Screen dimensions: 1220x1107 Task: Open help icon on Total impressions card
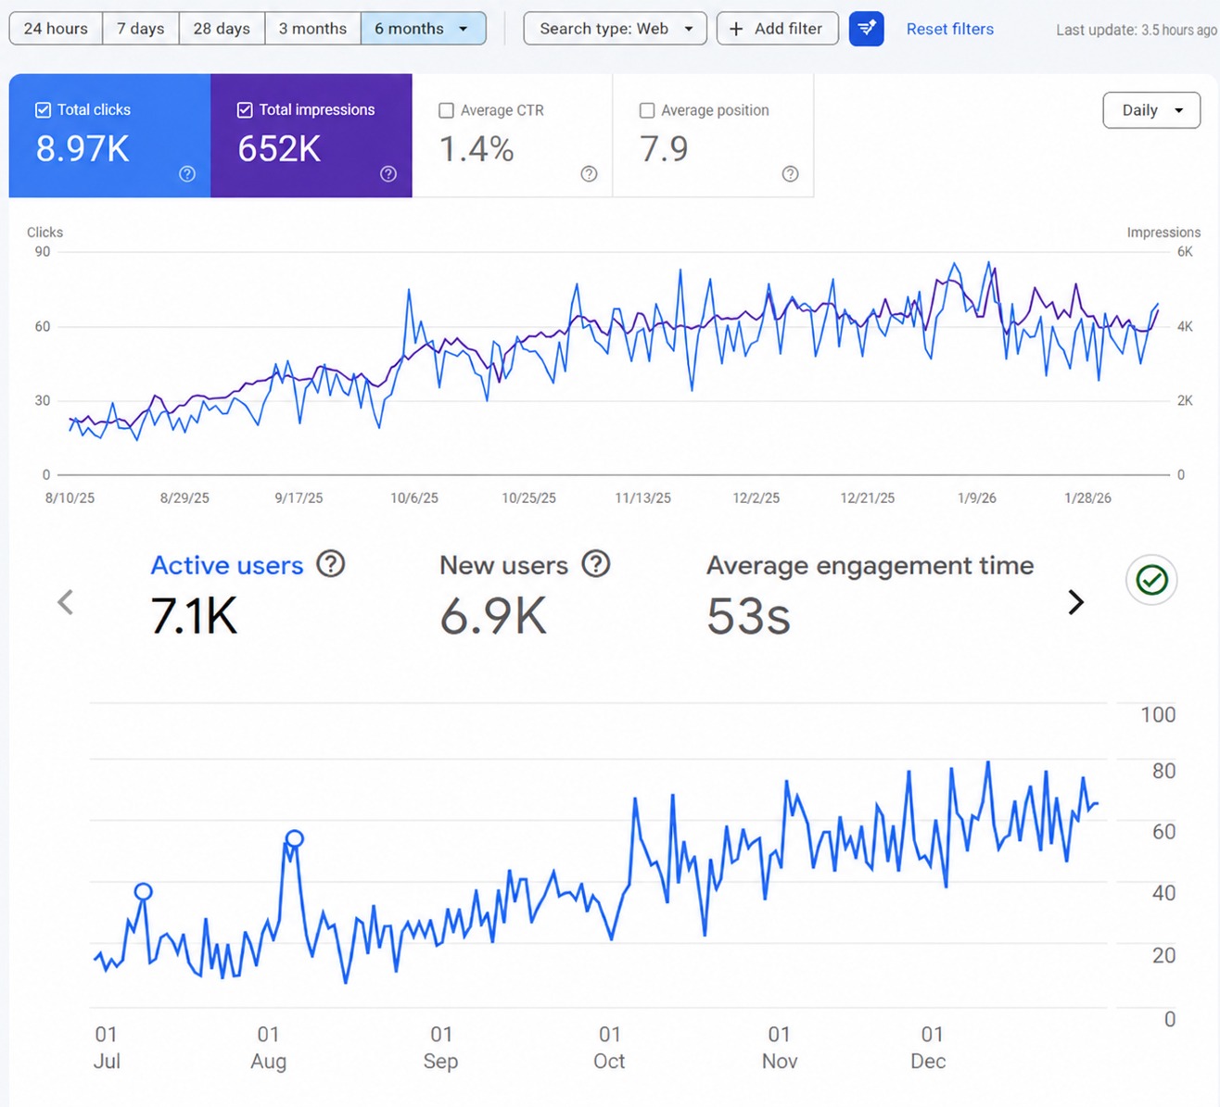point(388,174)
